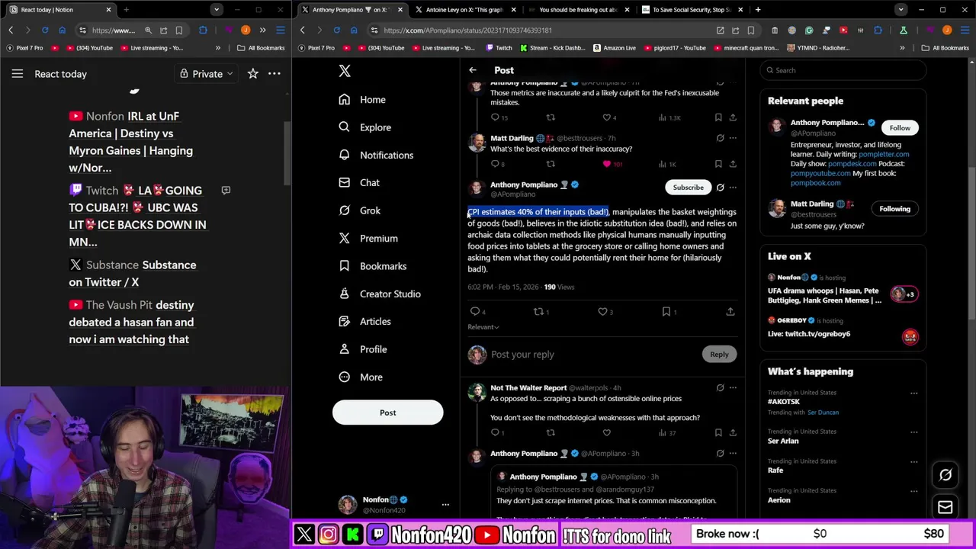The height and width of the screenshot is (549, 976).
Task: Open more options for #AKOTSK trend
Action: point(913,393)
